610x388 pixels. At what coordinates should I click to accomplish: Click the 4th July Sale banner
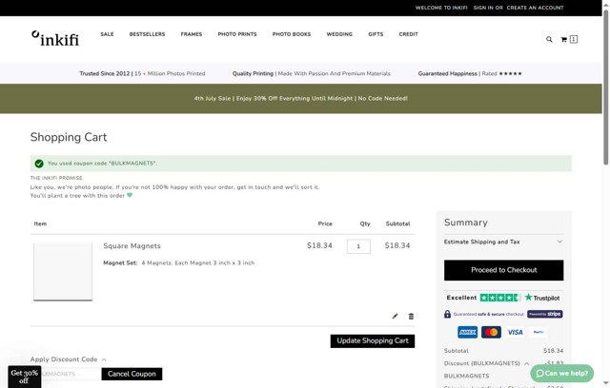301,99
